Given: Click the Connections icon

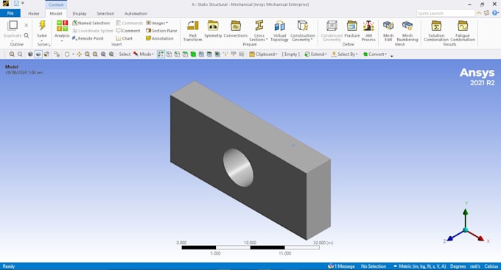Looking at the screenshot, I should (x=236, y=26).
